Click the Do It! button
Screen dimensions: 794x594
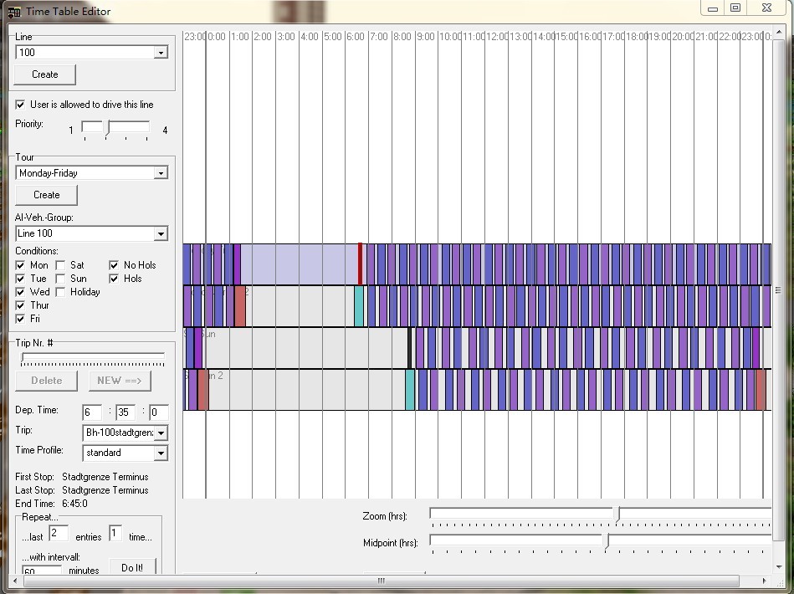tap(132, 567)
